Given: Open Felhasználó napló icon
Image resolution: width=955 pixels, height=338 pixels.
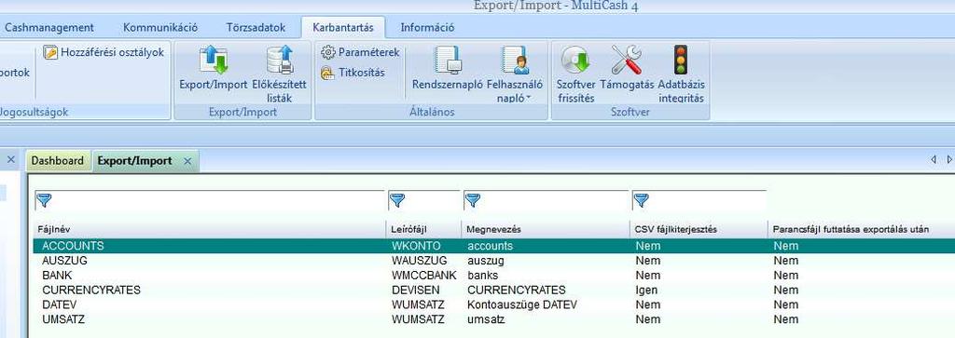Looking at the screenshot, I should 515,61.
